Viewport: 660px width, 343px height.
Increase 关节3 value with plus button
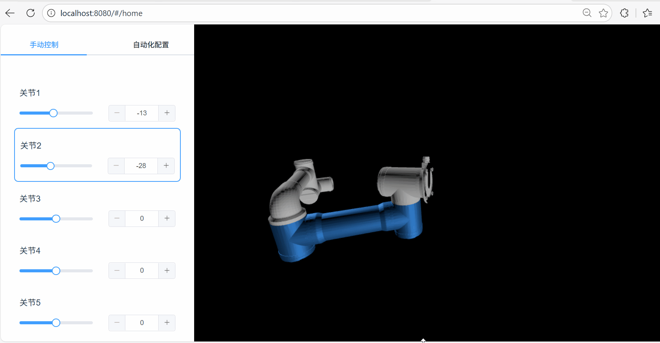point(167,218)
